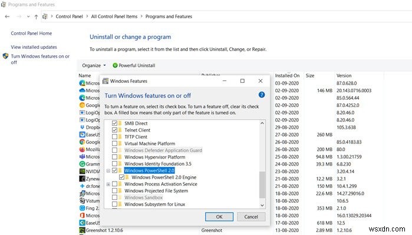This screenshot has height=235, width=412.
Task: Click the Microsoft Teams icon in the program list
Action: pyautogui.click(x=82, y=157)
